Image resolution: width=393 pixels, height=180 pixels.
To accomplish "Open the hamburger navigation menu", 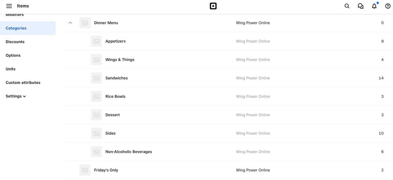I will (9, 6).
